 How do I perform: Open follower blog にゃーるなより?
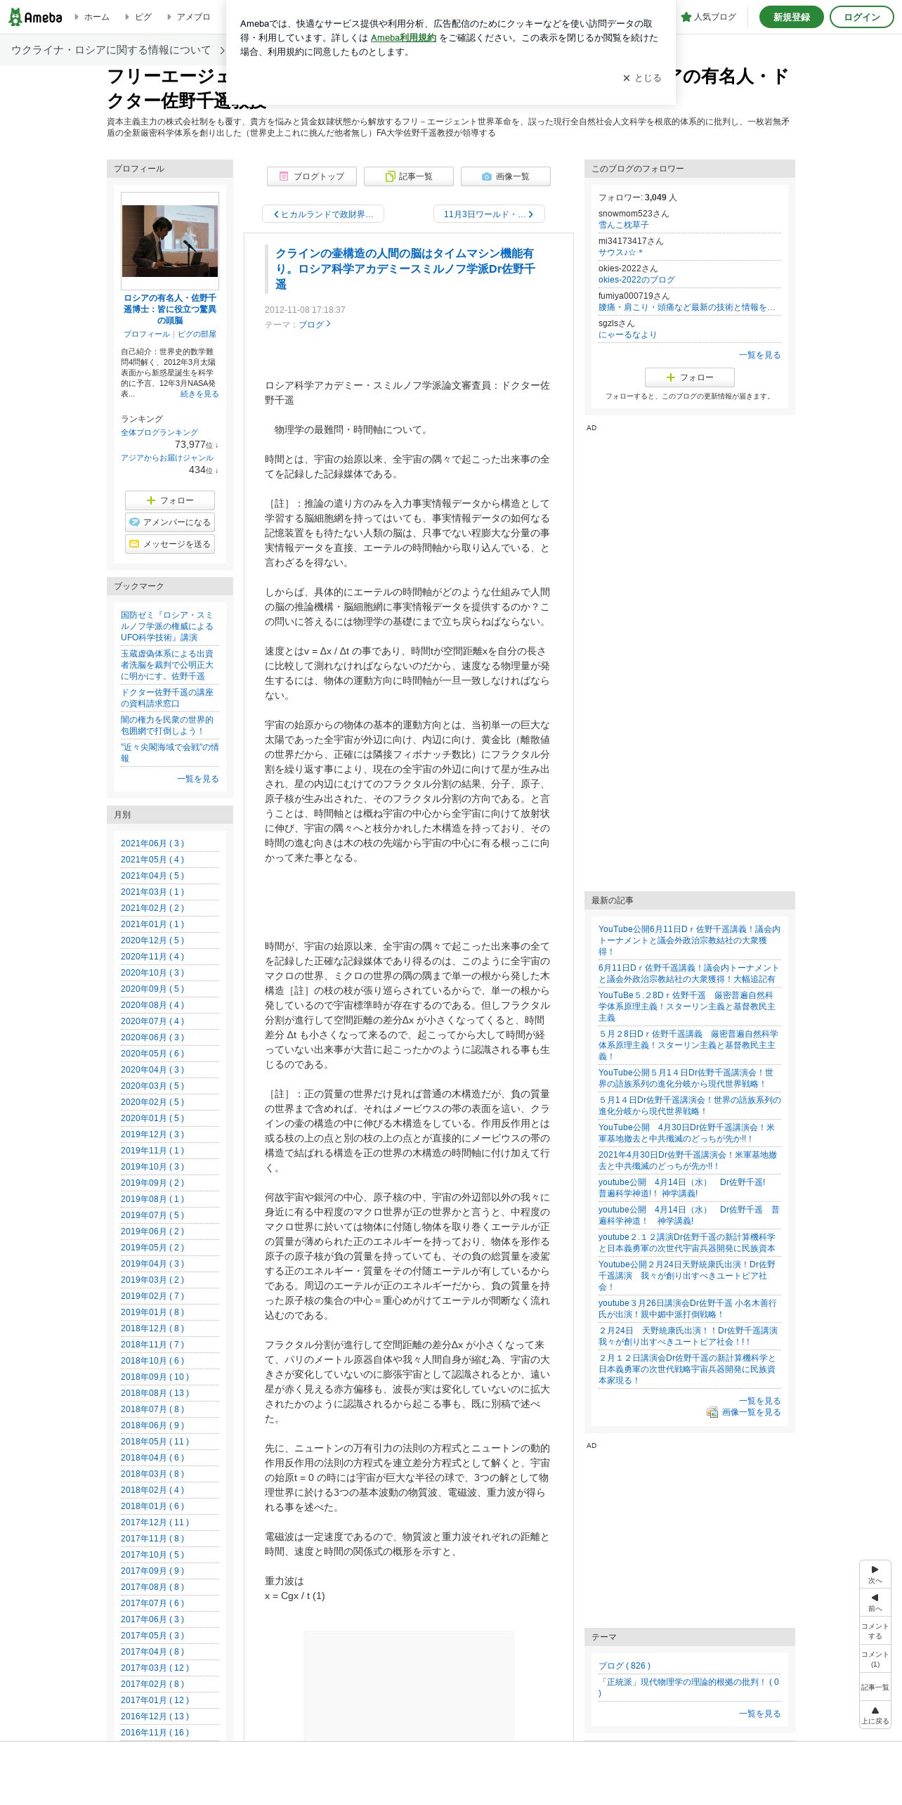(628, 335)
